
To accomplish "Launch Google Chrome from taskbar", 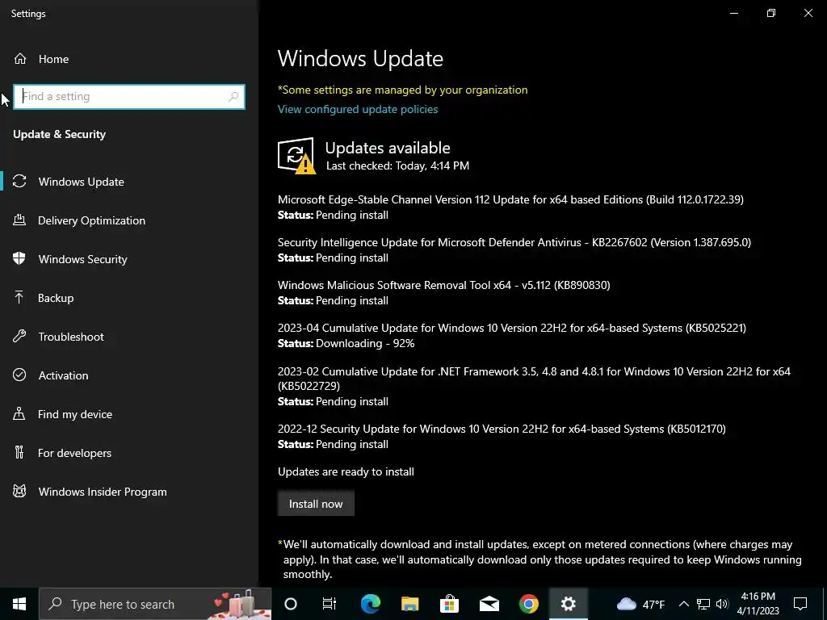I will (528, 604).
